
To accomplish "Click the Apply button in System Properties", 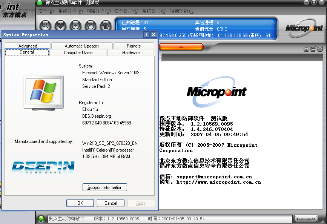I will click(x=141, y=203).
